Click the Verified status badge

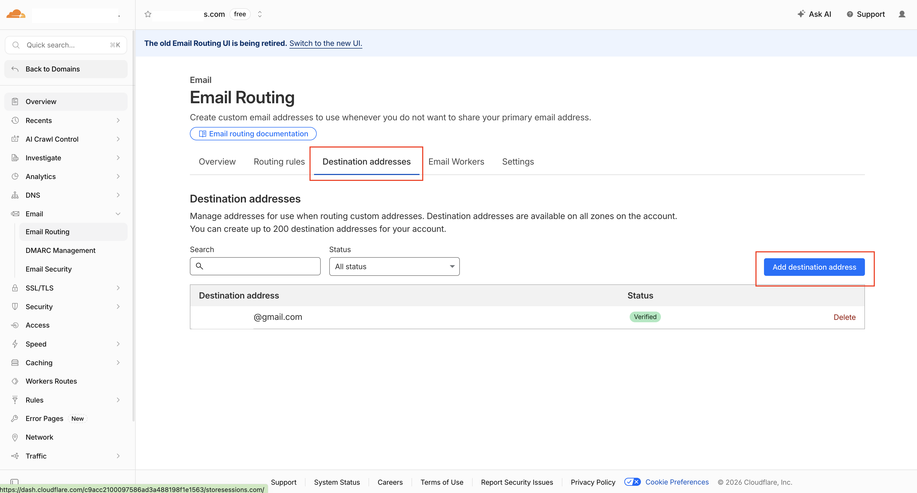point(645,317)
